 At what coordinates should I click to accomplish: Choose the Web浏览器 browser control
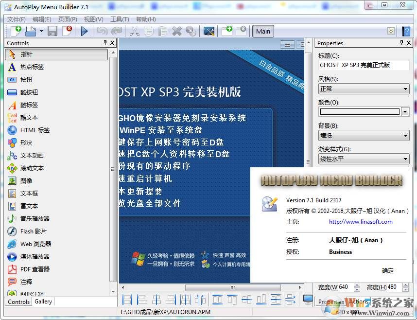click(x=32, y=244)
